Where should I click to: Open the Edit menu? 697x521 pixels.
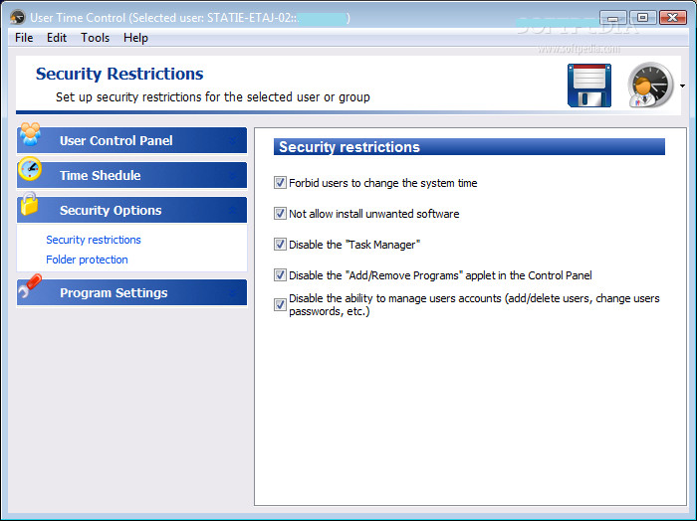[57, 38]
